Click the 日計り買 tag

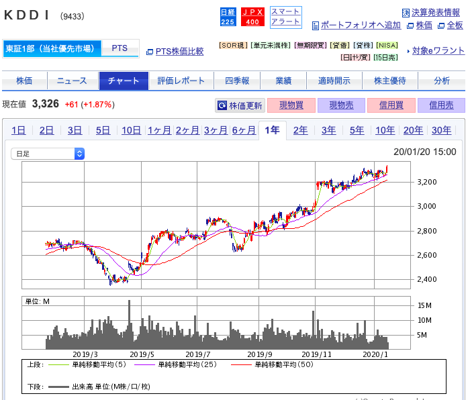(x=355, y=57)
